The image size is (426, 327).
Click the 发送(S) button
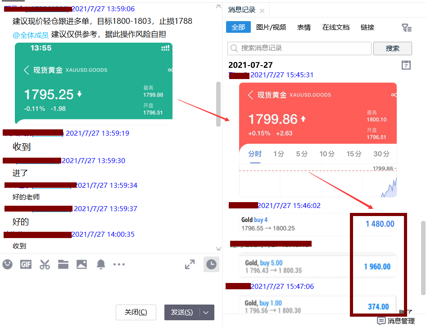182,312
